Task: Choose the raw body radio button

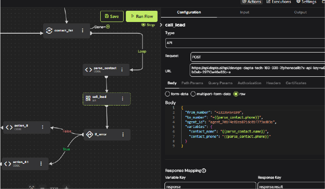Action: click(236, 94)
